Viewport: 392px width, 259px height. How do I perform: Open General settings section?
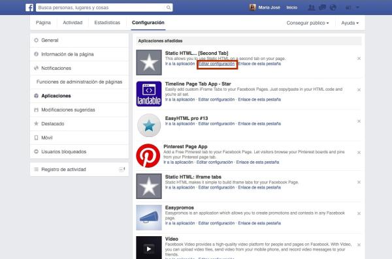tap(79, 40)
